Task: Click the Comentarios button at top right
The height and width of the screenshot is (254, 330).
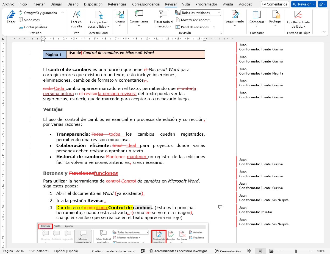Action: click(x=275, y=4)
